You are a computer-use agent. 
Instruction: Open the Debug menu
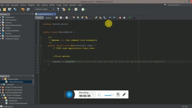45,5
